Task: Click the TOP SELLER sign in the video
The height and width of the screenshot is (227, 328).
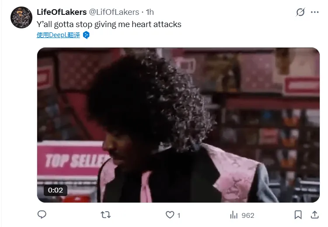Action: (x=73, y=159)
